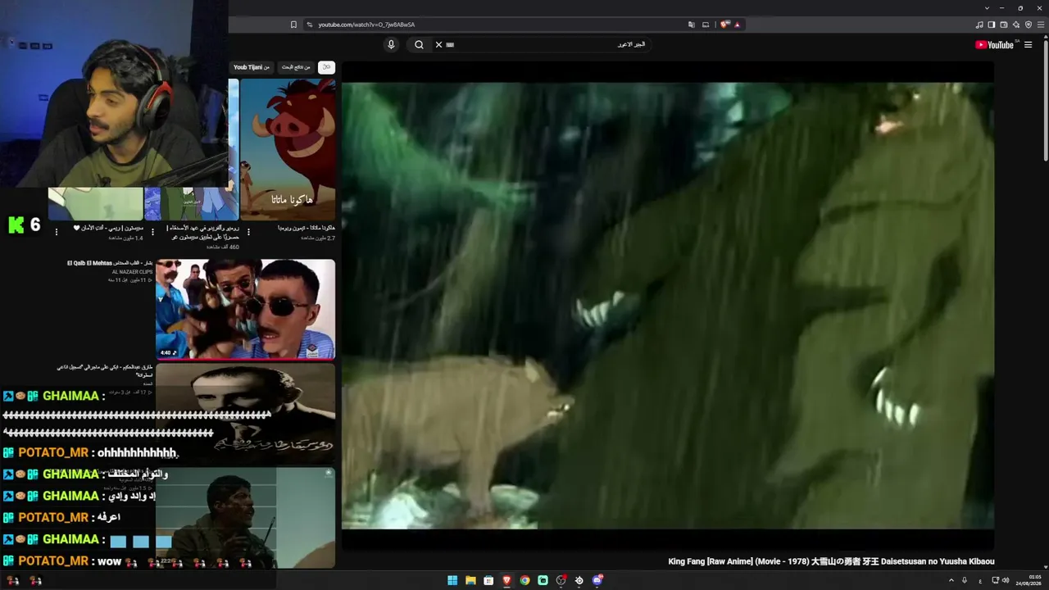1049x590 pixels.
Task: View site information icon beside the URL
Action: click(x=309, y=25)
